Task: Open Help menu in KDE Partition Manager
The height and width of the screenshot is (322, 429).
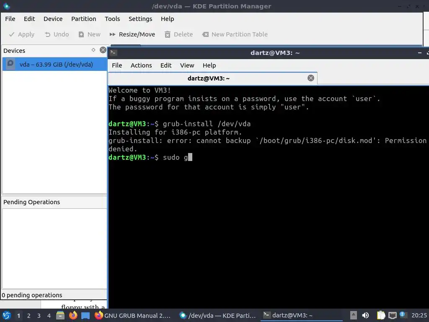Action: (x=168, y=19)
